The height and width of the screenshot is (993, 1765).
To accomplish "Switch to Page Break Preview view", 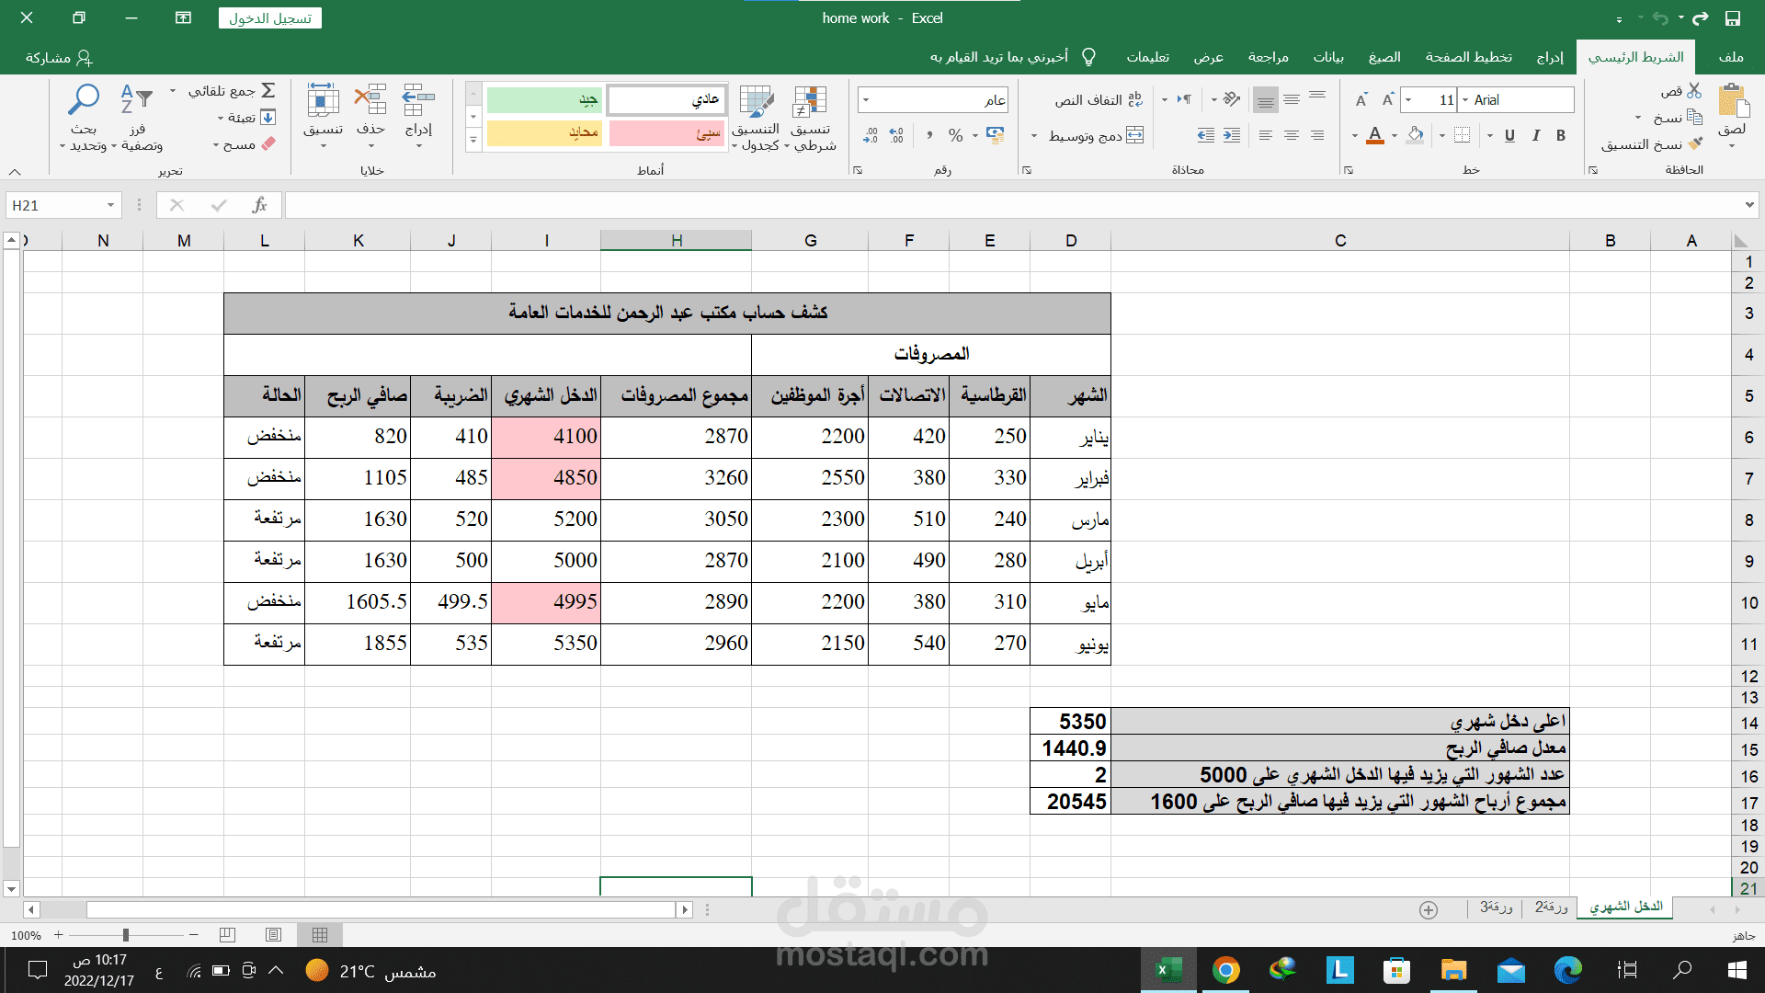I will (227, 935).
